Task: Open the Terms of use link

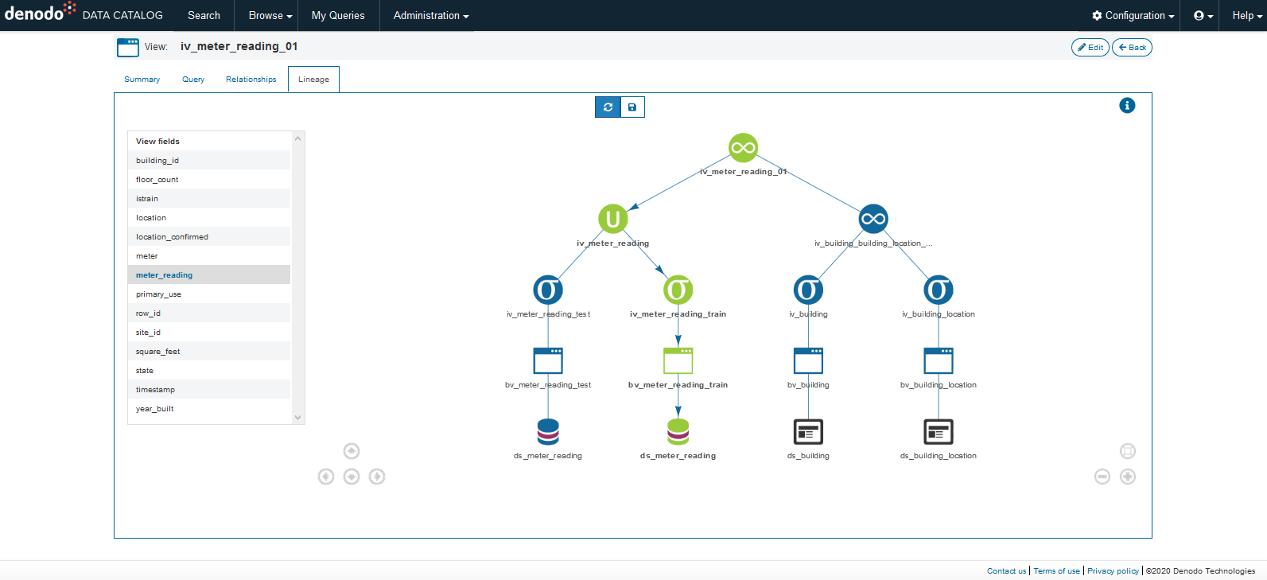Action: (1057, 570)
